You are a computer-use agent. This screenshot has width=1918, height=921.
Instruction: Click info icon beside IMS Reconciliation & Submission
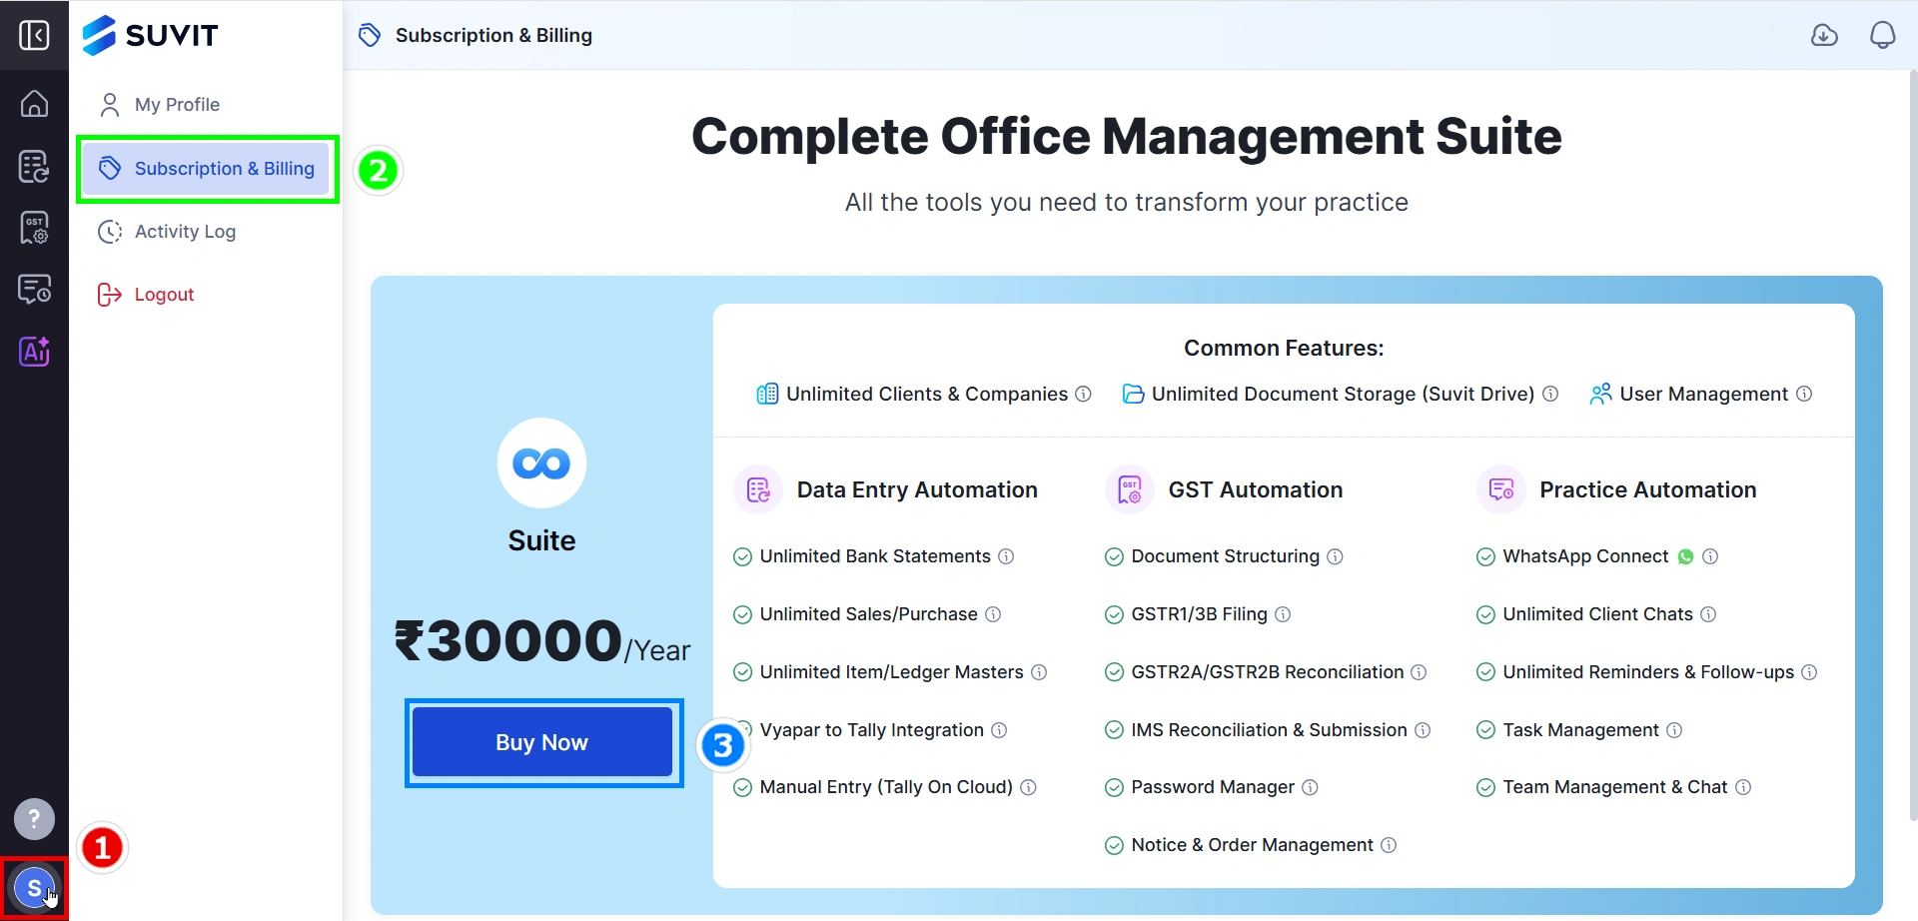1423,730
